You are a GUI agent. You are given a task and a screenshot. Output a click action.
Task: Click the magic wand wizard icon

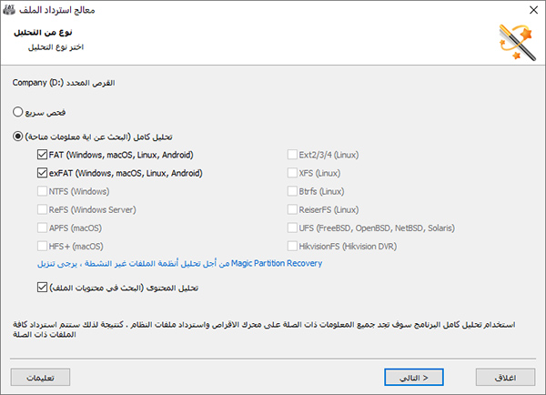518,43
